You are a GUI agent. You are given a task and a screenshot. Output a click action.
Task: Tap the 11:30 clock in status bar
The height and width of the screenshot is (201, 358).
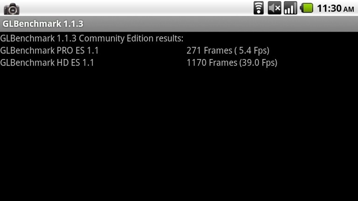click(329, 8)
